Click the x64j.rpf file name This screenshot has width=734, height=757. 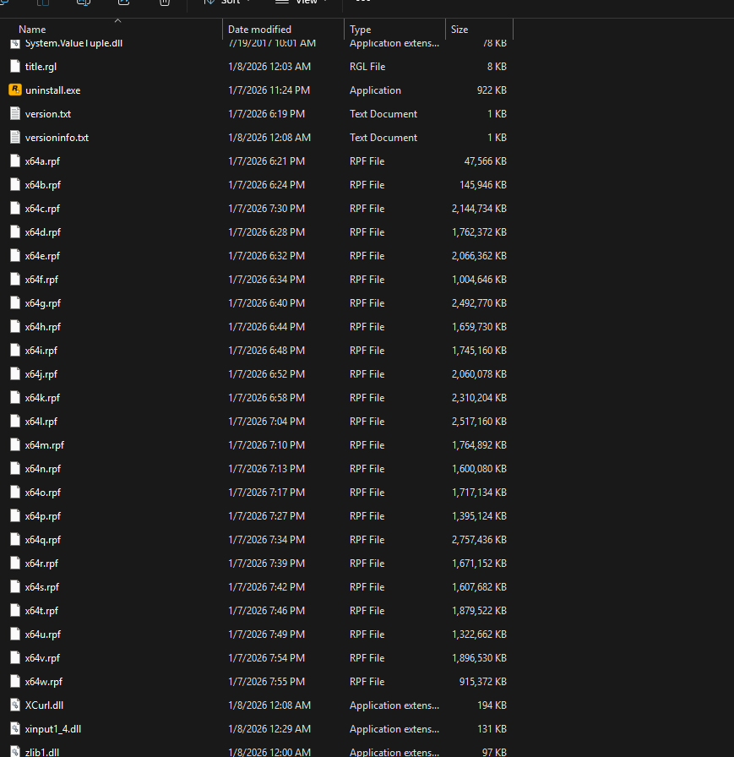(x=41, y=374)
